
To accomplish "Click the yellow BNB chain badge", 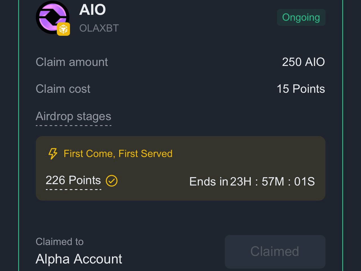I will click(63, 29).
